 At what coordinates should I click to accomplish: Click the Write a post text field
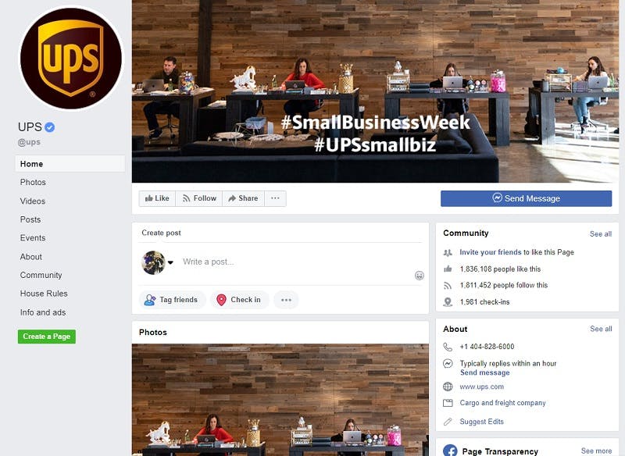tap(295, 262)
